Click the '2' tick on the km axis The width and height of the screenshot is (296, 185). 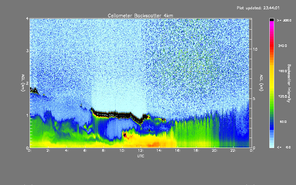[x=27, y=83]
